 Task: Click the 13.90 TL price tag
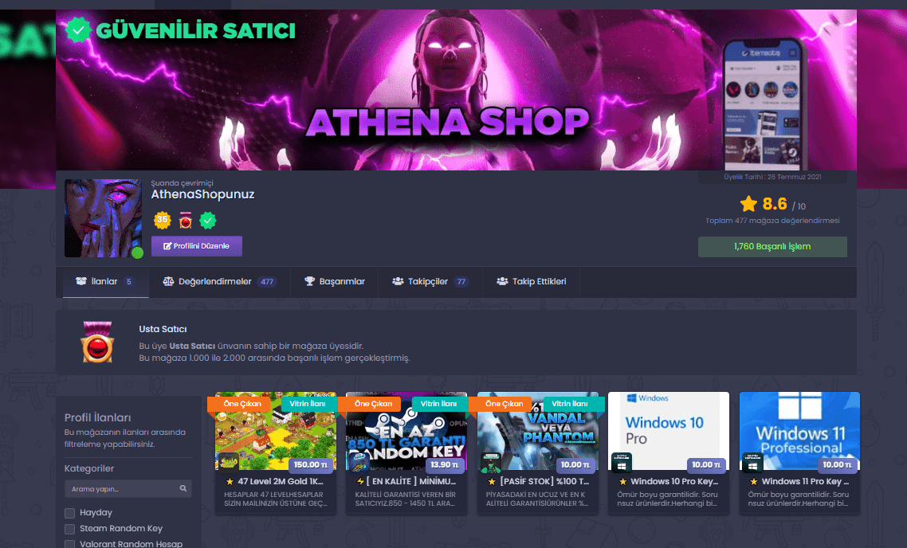tap(444, 464)
